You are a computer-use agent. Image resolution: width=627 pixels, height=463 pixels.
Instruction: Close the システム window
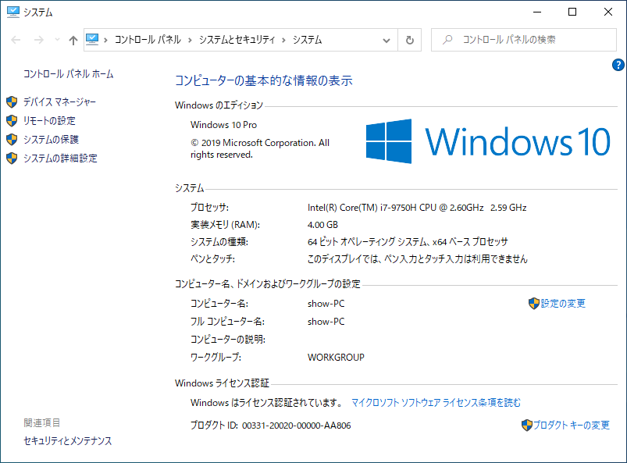point(607,12)
